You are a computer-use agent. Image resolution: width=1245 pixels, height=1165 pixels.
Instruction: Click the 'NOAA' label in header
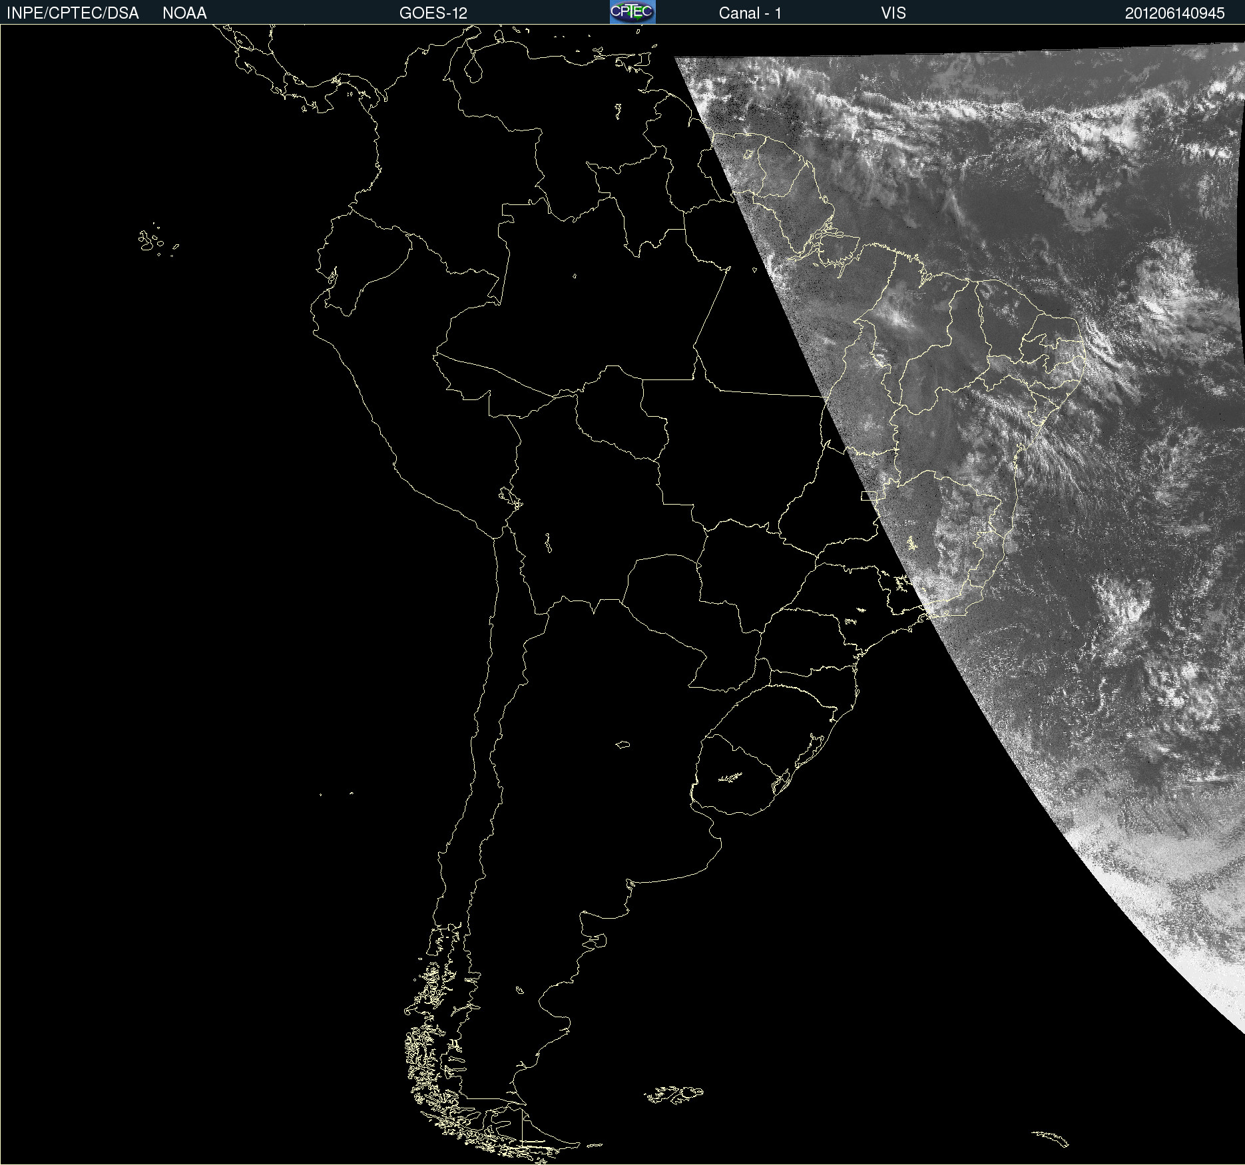point(184,13)
